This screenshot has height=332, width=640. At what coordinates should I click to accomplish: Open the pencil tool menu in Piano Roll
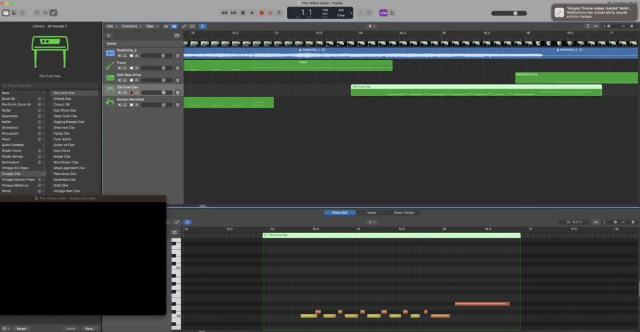pyautogui.click(x=371, y=222)
